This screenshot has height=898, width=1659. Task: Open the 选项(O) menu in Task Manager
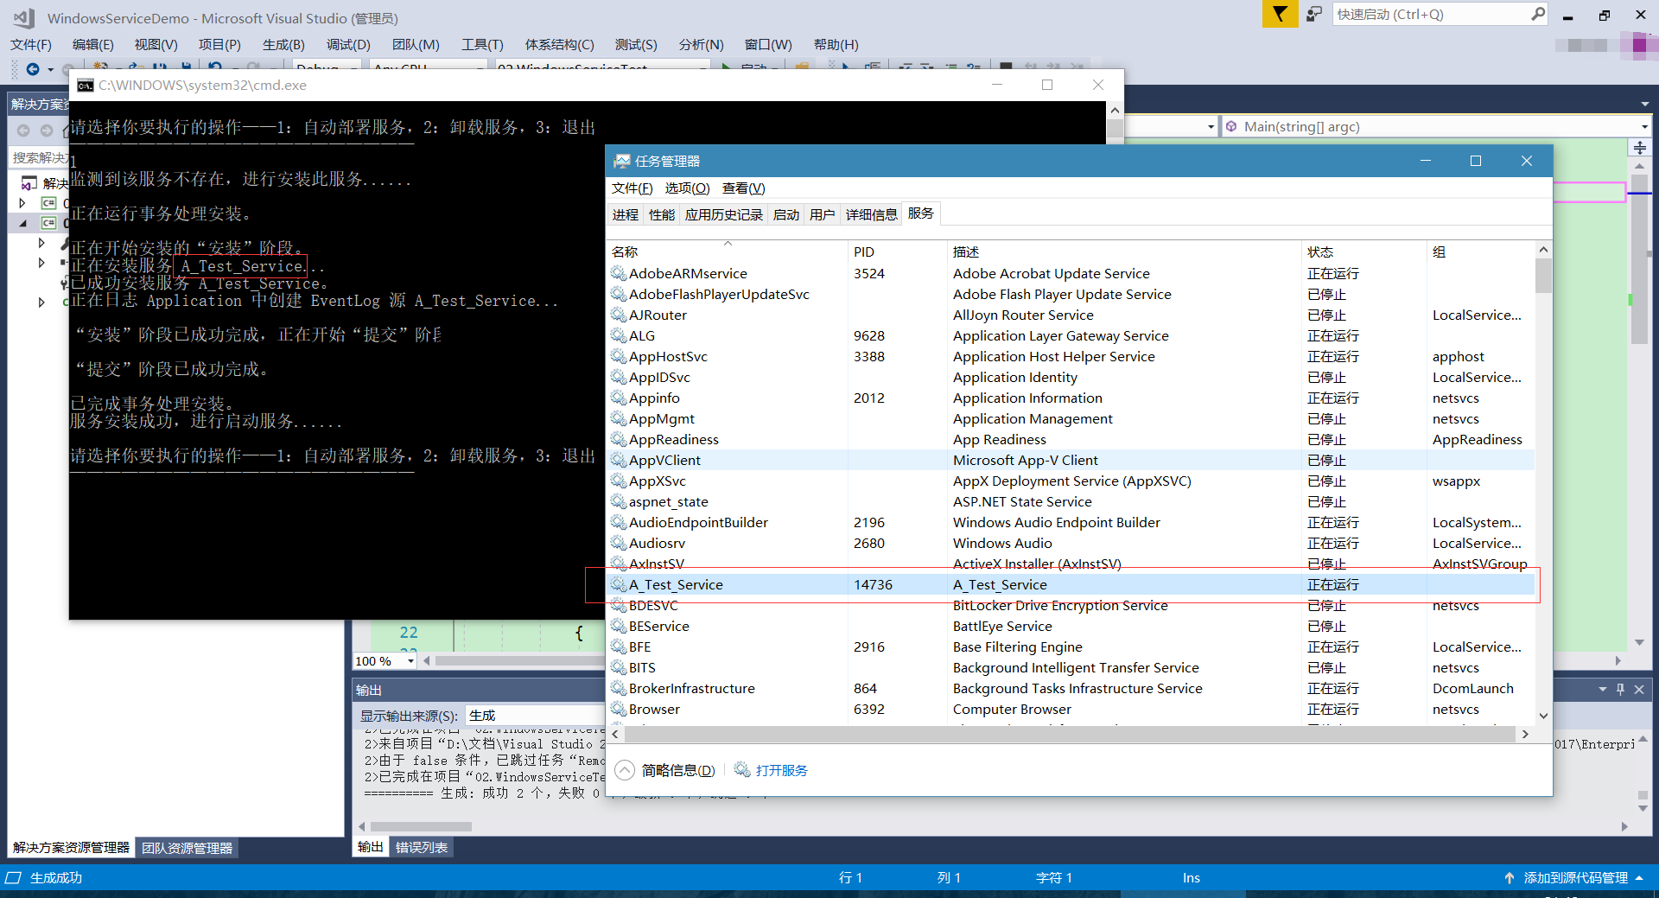(687, 188)
